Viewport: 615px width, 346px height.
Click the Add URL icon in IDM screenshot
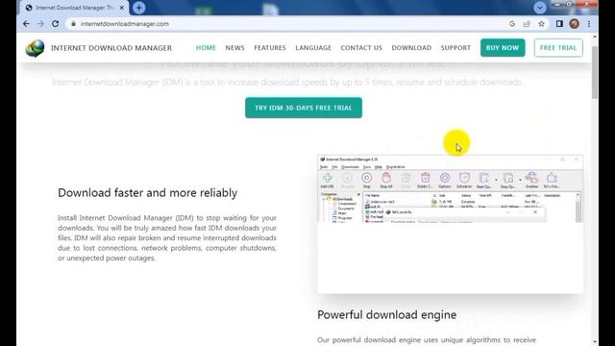click(327, 180)
